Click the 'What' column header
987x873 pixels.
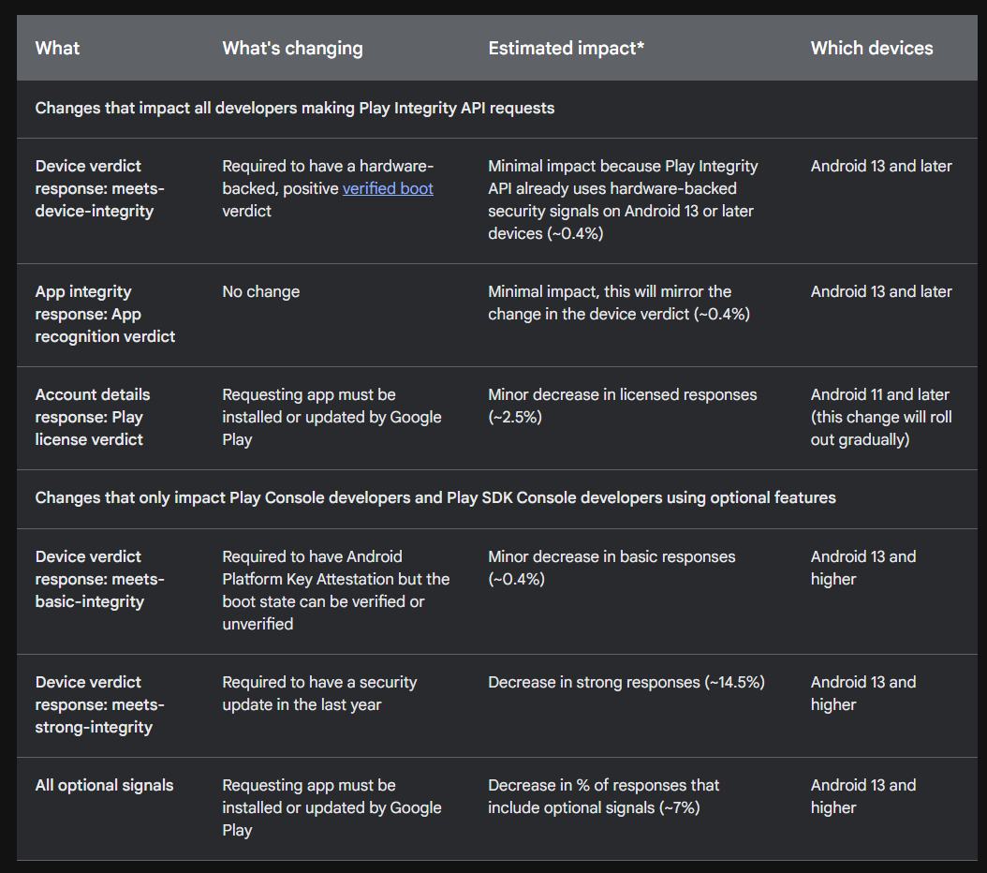[x=57, y=49]
